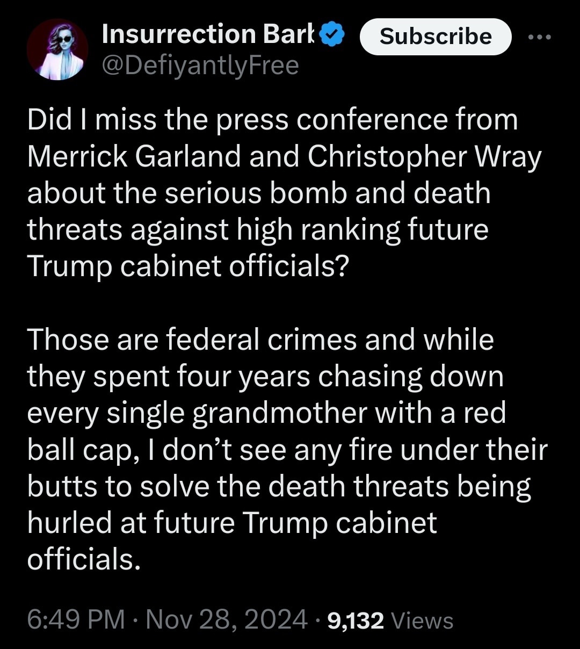The height and width of the screenshot is (649, 580).
Task: Click the Nov 28, 2024 date
Action: point(227,619)
